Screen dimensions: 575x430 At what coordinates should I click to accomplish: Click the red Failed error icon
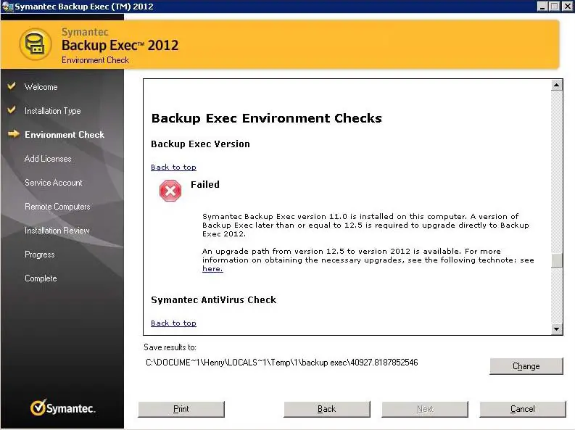click(x=170, y=191)
